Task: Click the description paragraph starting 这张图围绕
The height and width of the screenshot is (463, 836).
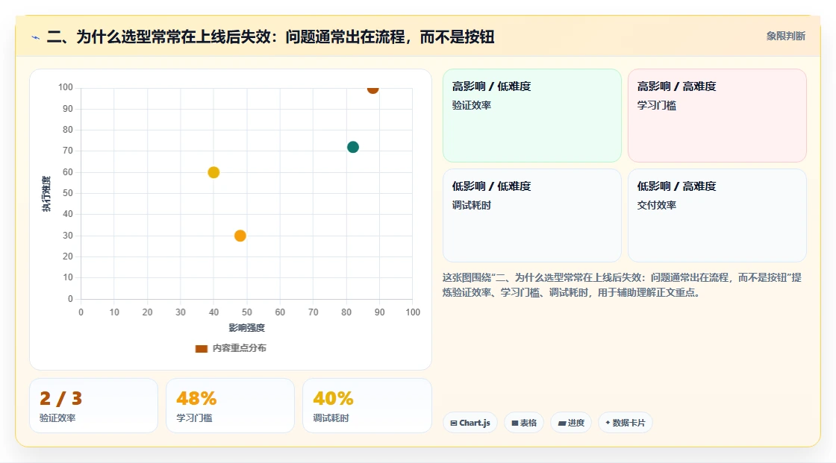Action: 622,285
